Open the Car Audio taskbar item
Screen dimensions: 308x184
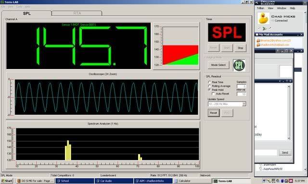(114, 181)
